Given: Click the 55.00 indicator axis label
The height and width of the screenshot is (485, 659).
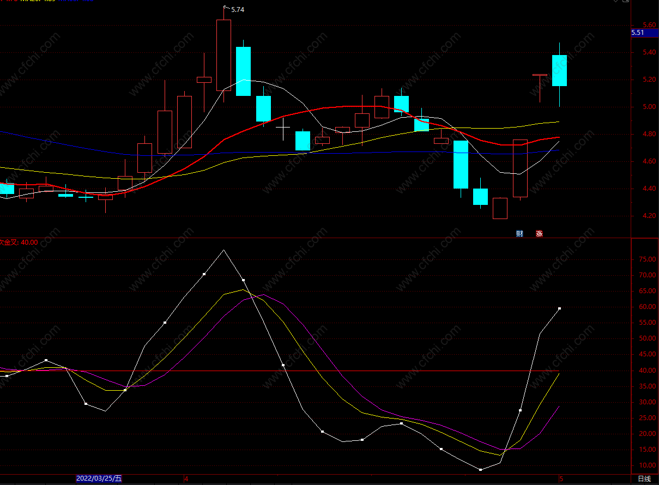Looking at the screenshot, I should click(x=648, y=323).
